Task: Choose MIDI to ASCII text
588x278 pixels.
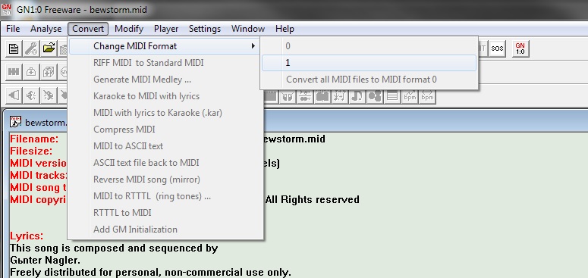Action: (x=165, y=146)
